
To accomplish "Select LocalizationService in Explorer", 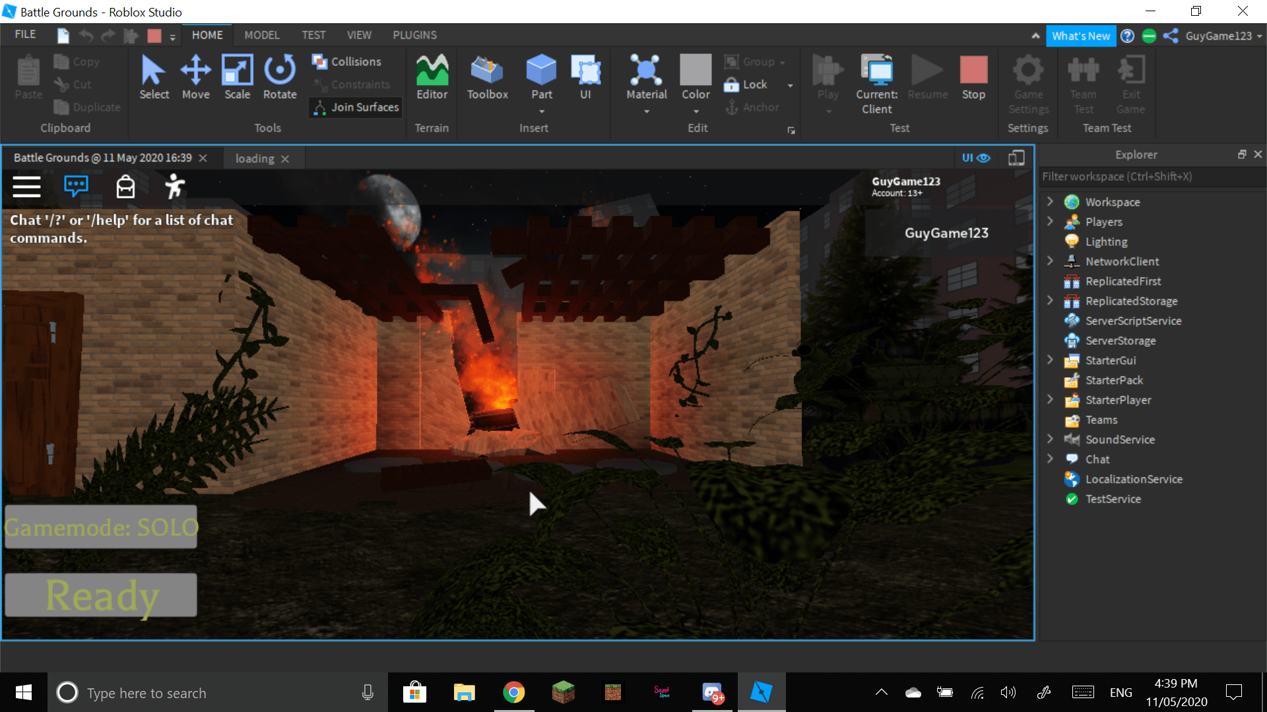I will (x=1134, y=479).
